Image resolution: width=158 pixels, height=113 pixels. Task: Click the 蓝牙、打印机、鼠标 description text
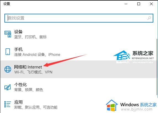[30, 37]
